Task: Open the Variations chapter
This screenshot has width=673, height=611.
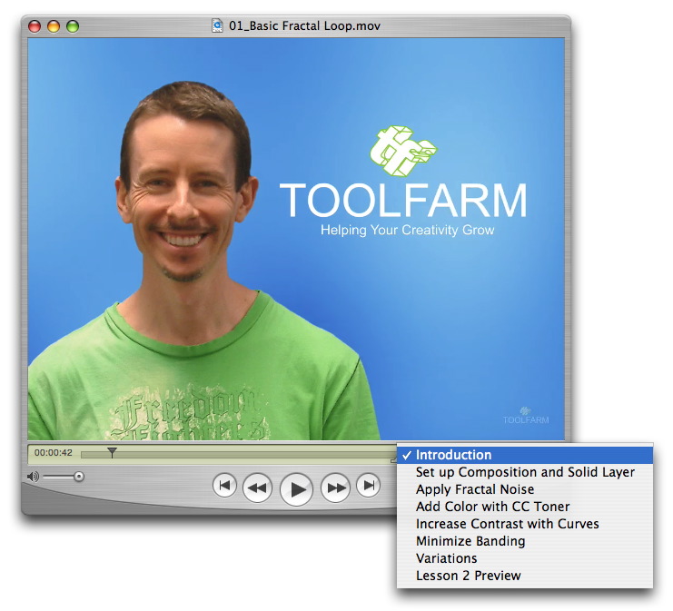Action: click(x=446, y=558)
